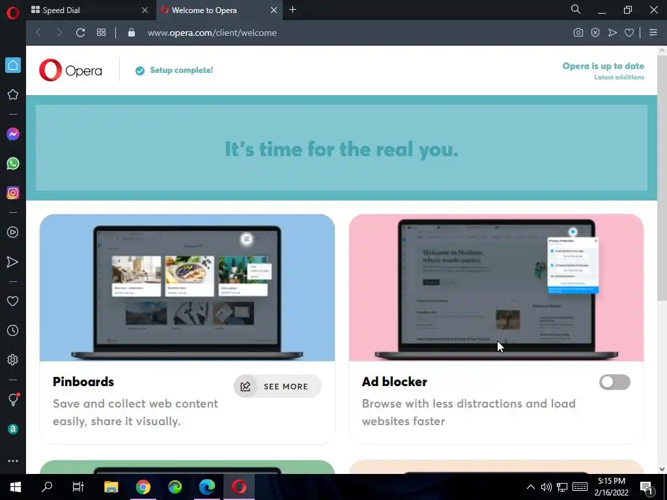Add page to bookmarks heart icon

pyautogui.click(x=629, y=33)
